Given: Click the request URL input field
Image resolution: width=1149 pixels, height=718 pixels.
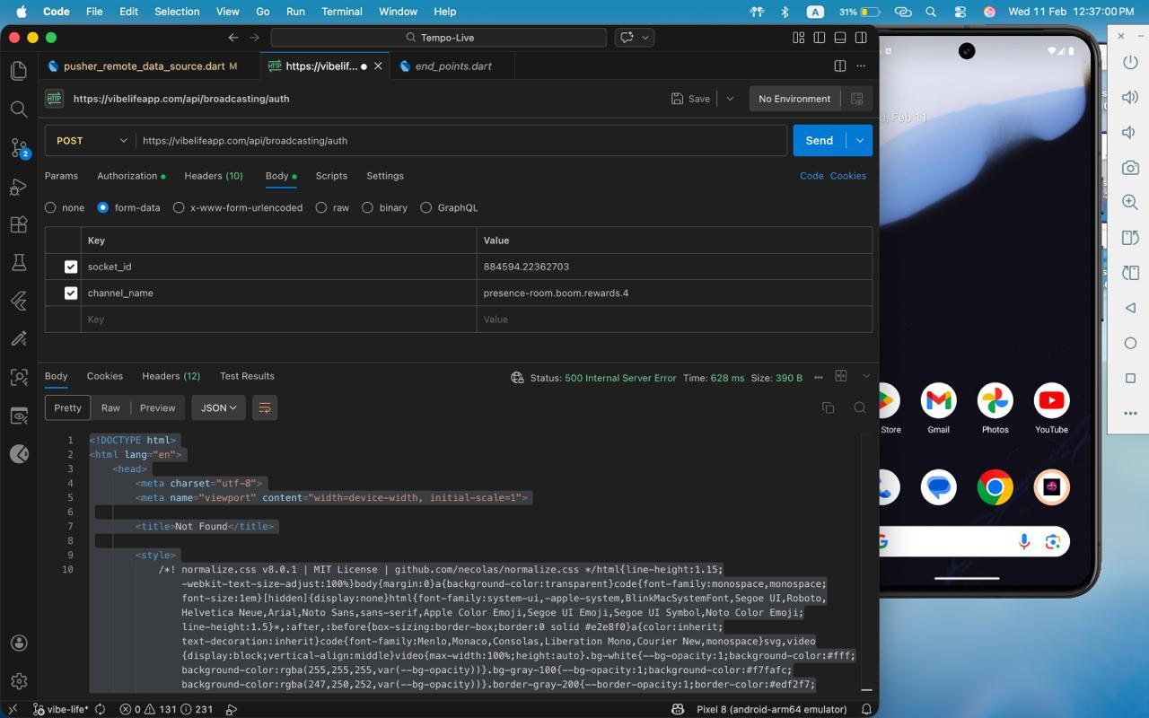Looking at the screenshot, I should 460,141.
